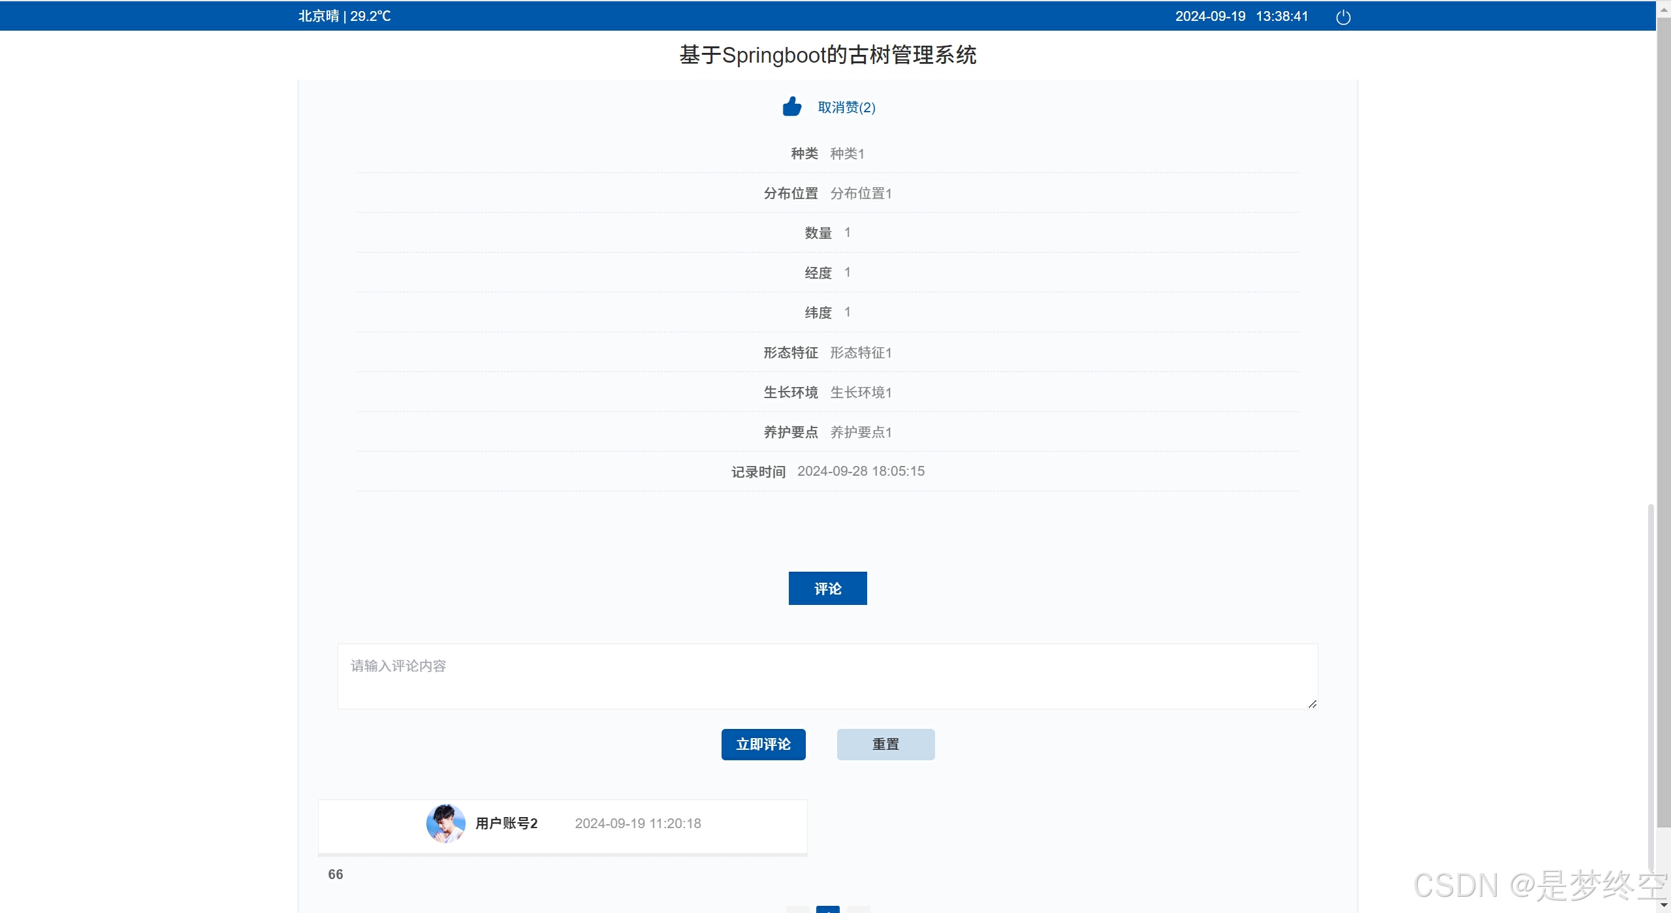Click the comment box resize handle

pyautogui.click(x=1312, y=704)
